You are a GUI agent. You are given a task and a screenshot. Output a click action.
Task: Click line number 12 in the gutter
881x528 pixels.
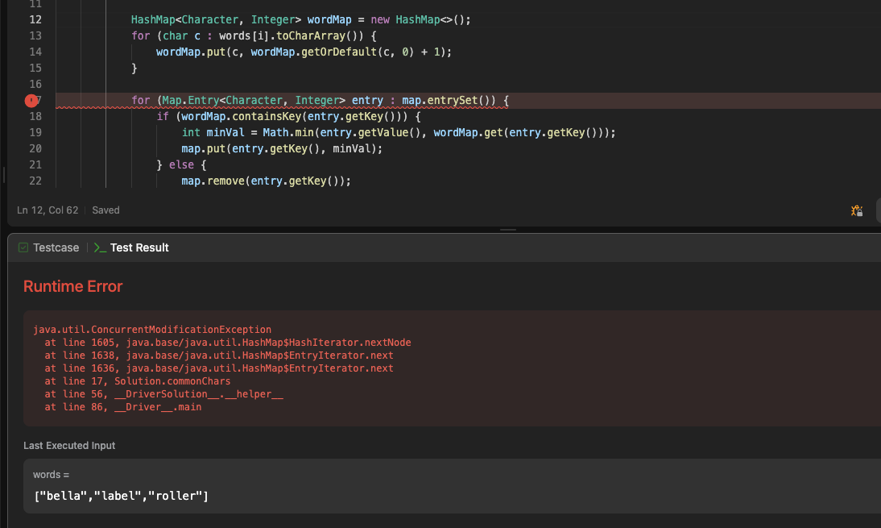coord(35,19)
